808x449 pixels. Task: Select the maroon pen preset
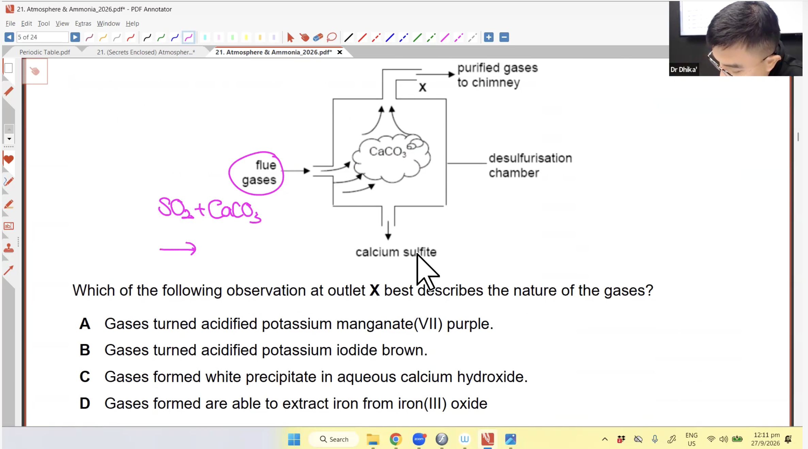pos(90,37)
